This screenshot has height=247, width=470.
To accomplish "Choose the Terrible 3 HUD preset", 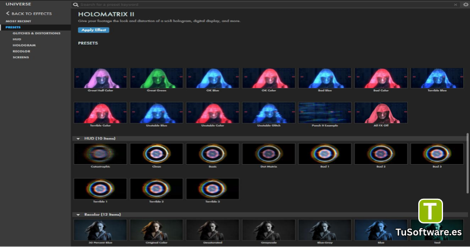I will tap(213, 189).
